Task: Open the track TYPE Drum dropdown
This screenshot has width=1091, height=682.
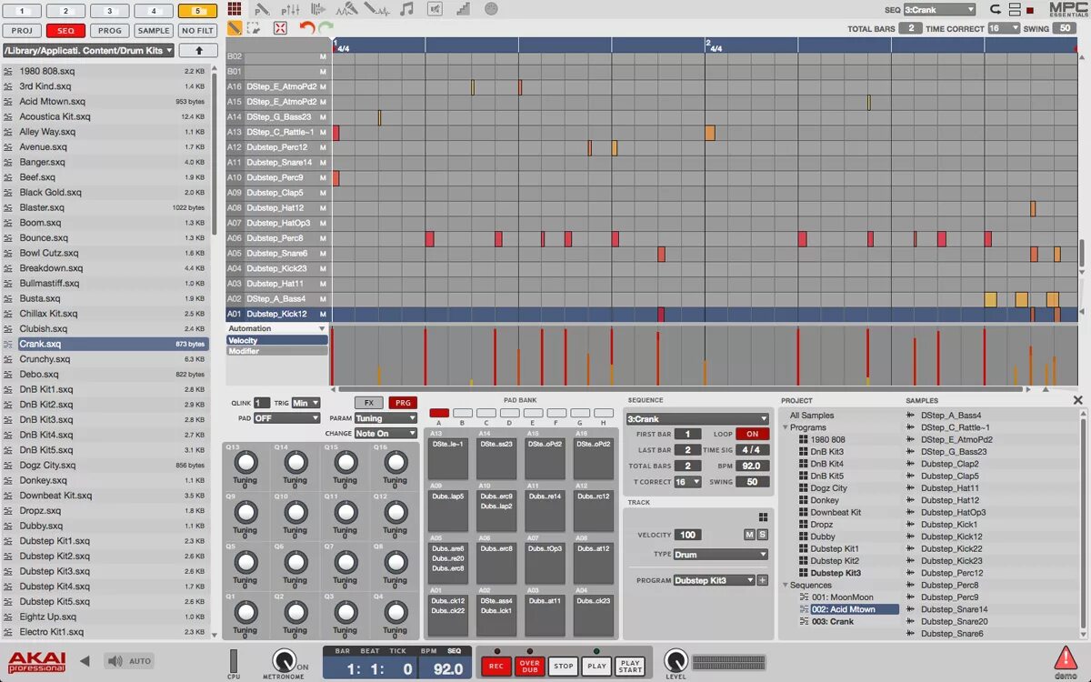Action: point(720,555)
